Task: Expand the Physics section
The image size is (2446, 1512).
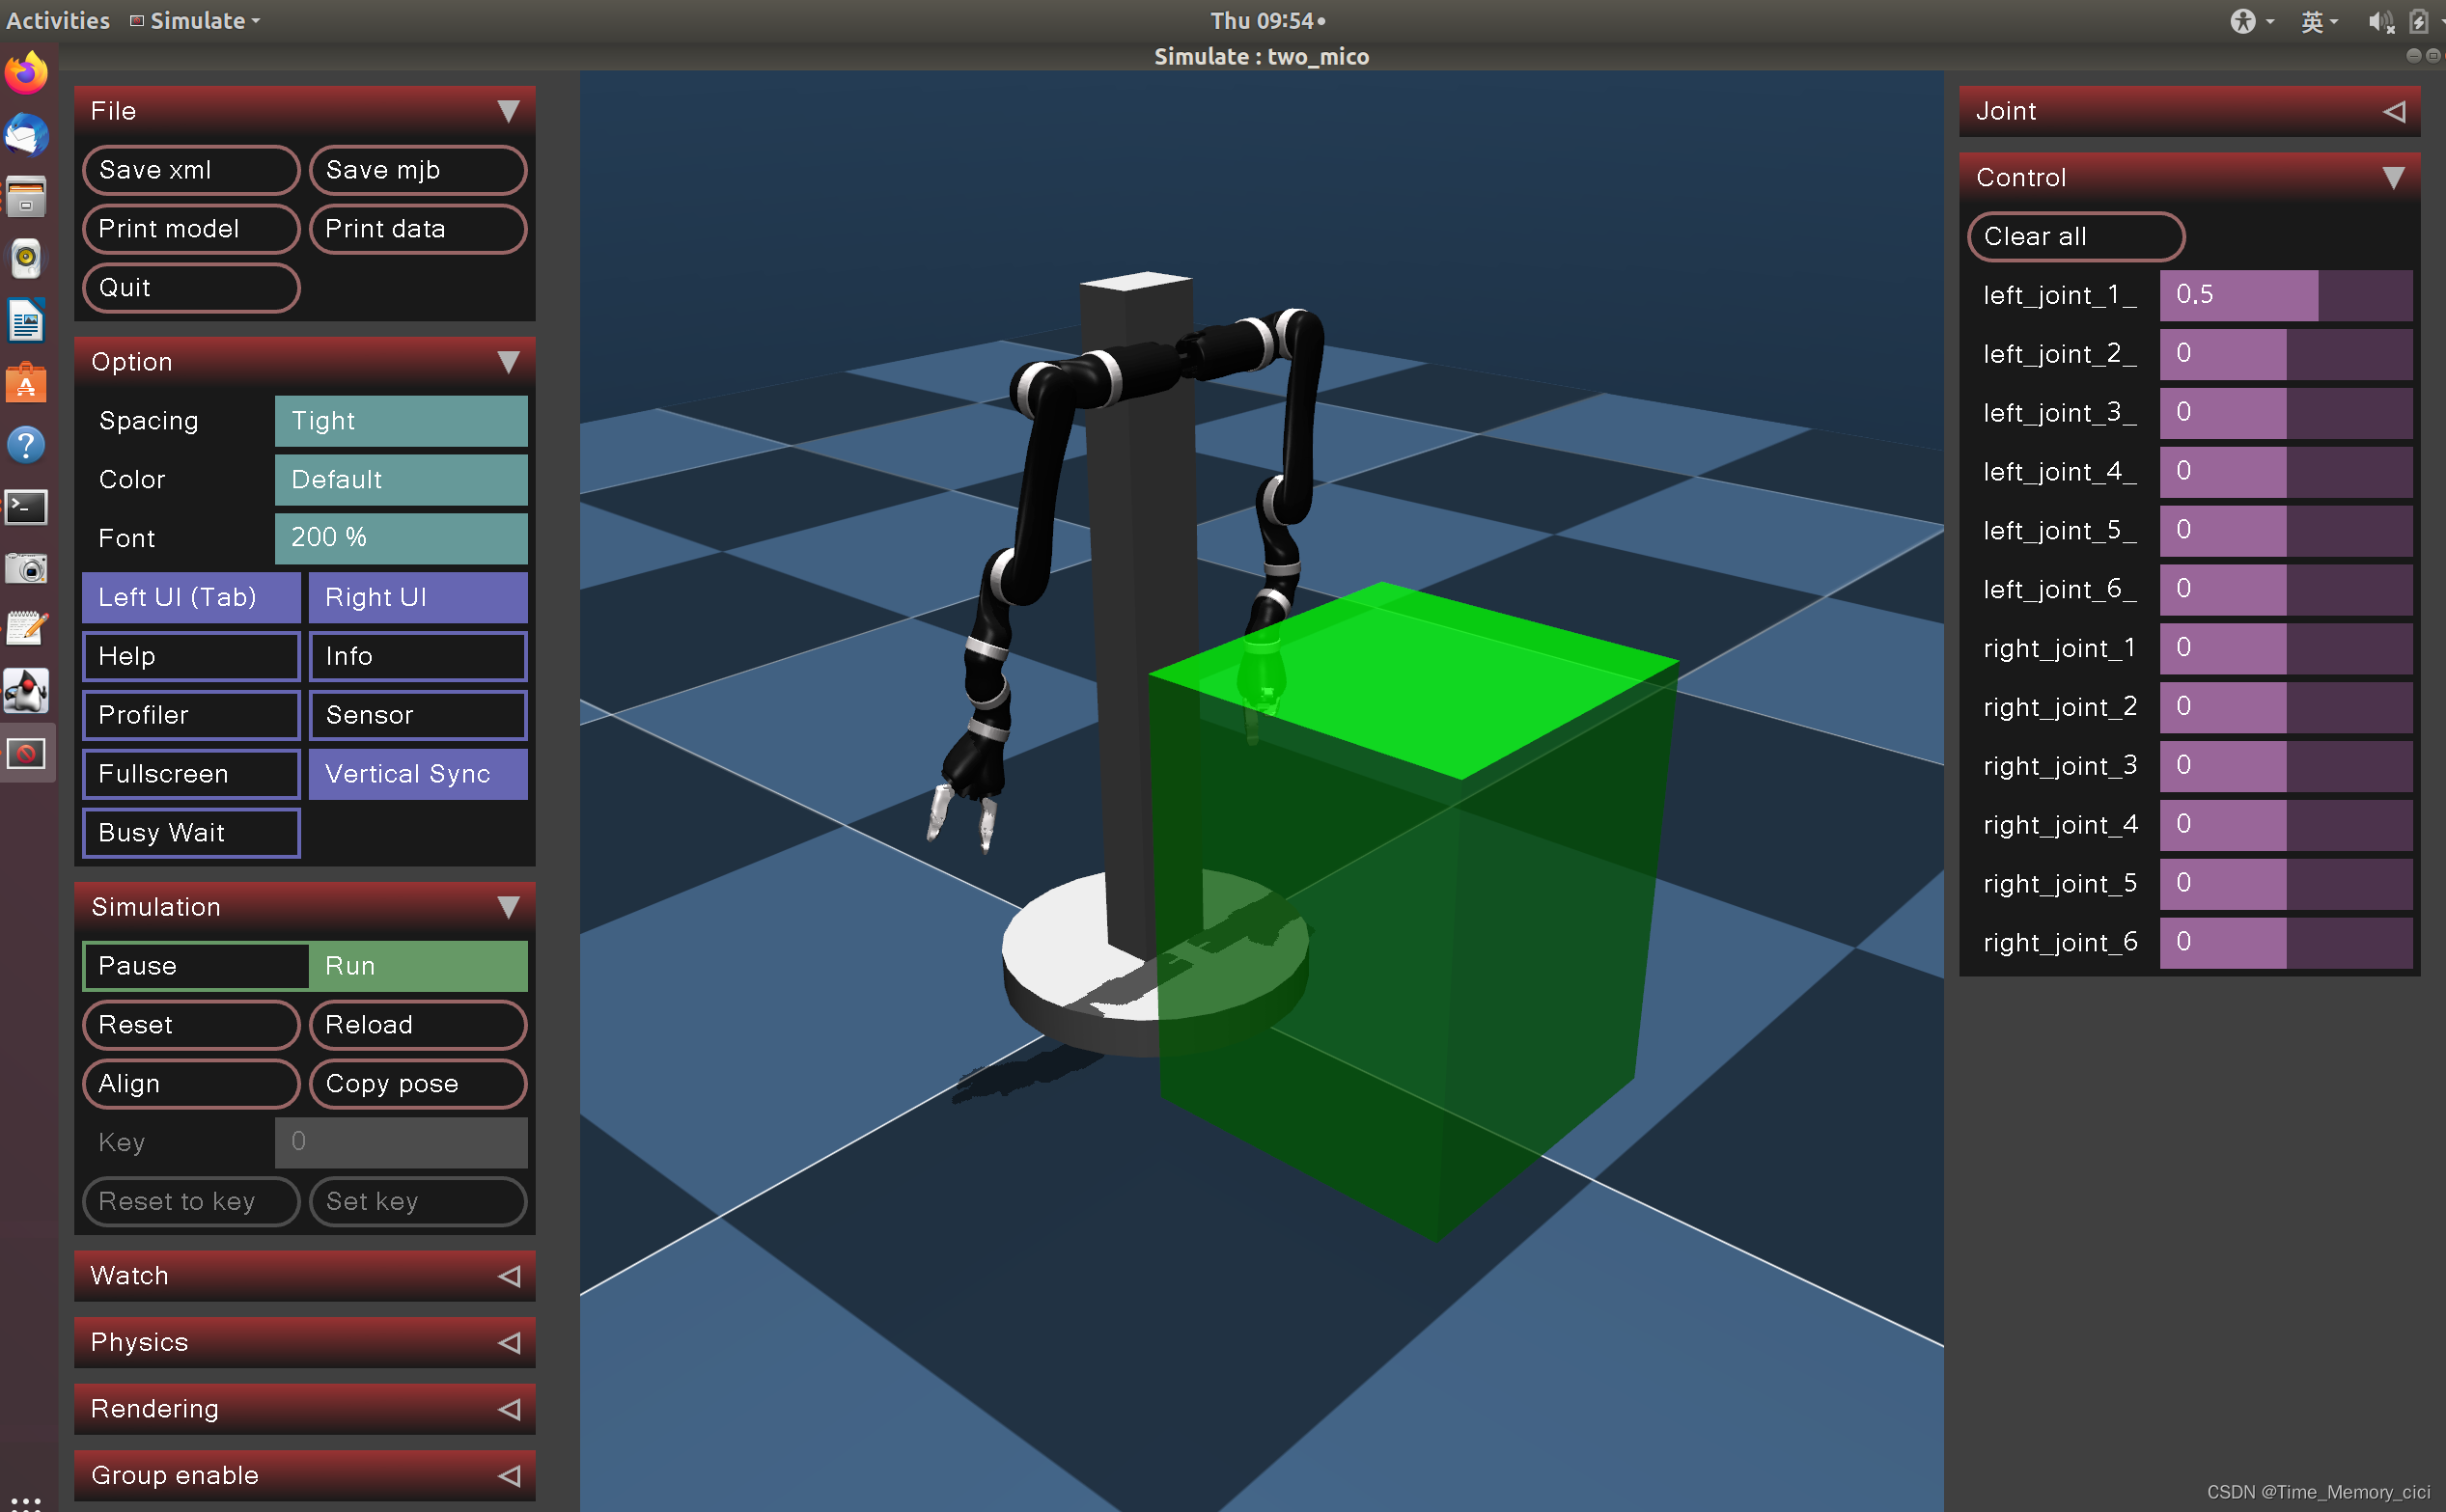Action: (x=304, y=1342)
